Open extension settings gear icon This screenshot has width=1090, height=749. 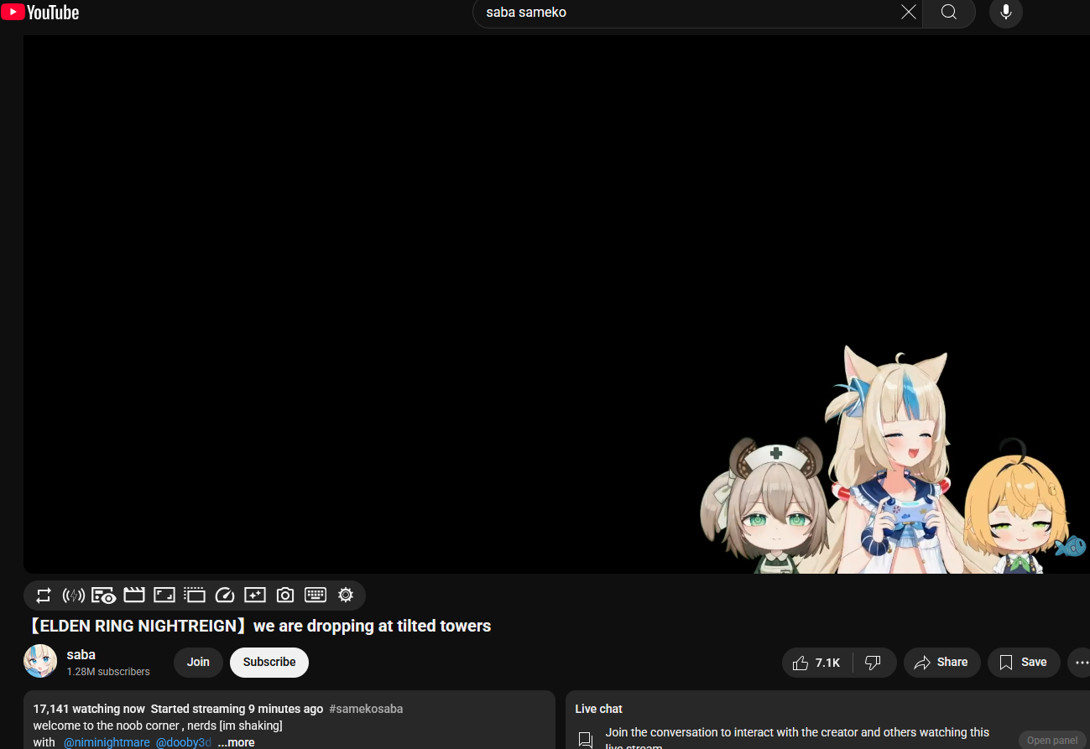pyautogui.click(x=346, y=596)
